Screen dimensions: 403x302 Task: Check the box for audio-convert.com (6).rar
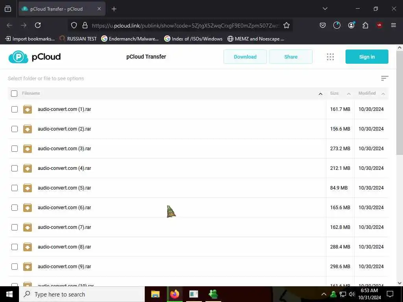coord(15,208)
